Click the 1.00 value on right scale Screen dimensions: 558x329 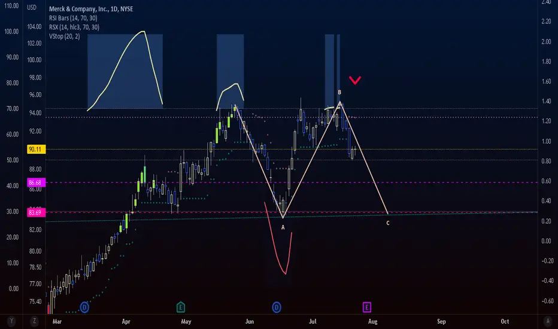click(546, 141)
